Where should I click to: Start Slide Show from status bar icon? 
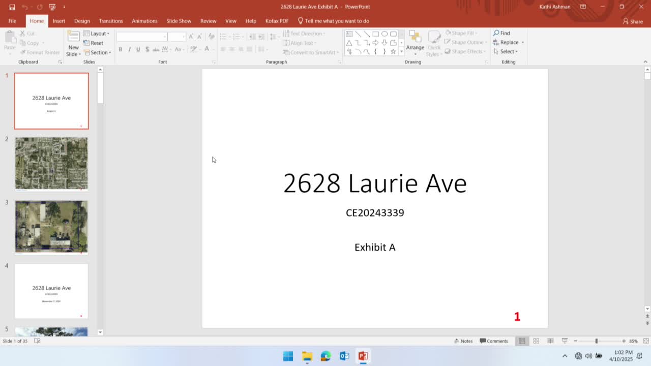(x=565, y=341)
